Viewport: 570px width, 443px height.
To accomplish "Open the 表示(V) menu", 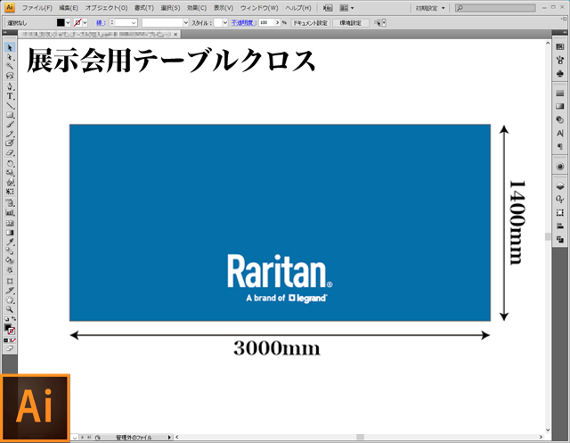I will (x=224, y=8).
